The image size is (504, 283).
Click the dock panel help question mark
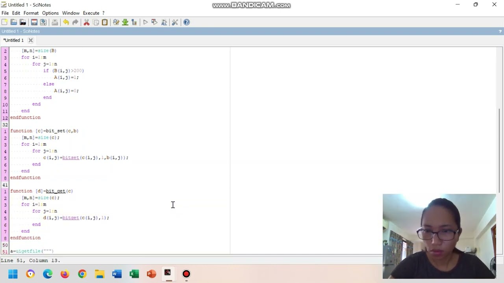tap(500, 31)
